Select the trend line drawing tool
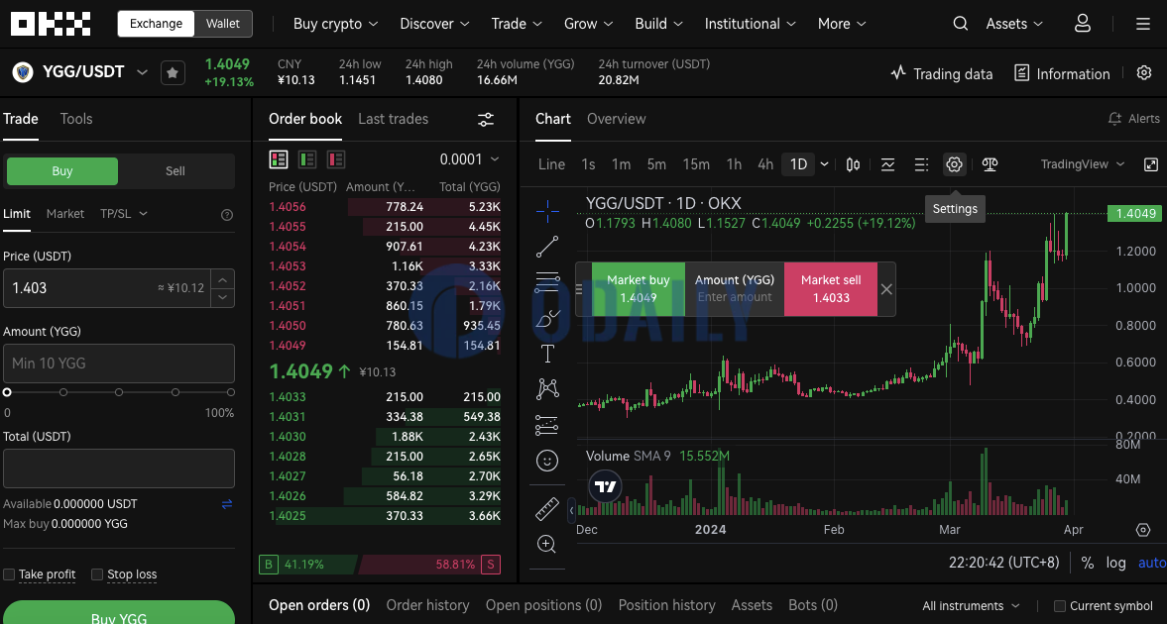1167x624 pixels. tap(547, 247)
